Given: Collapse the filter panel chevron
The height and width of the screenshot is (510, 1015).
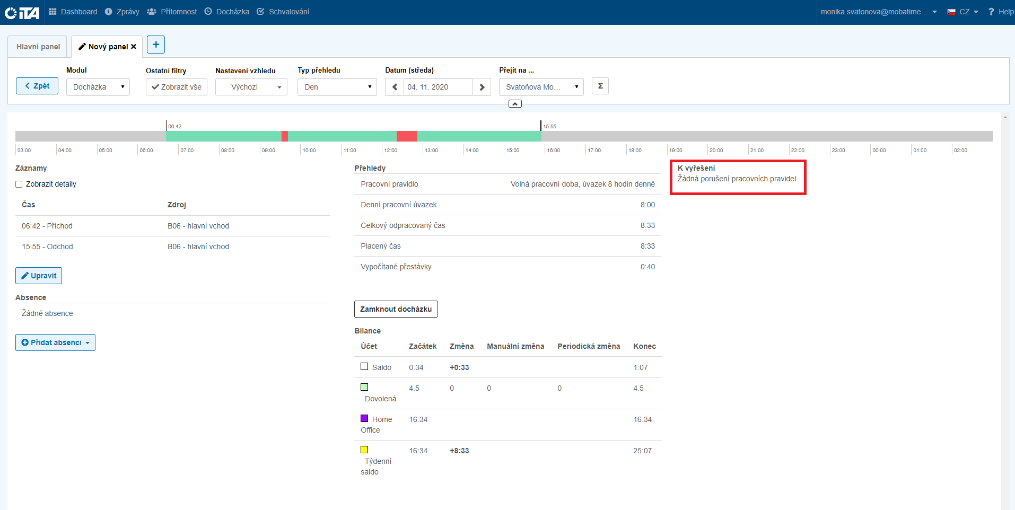Looking at the screenshot, I should (x=515, y=104).
